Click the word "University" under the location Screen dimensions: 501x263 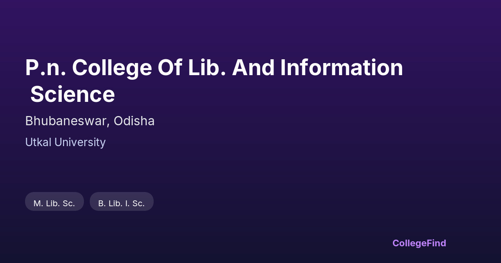click(x=80, y=142)
